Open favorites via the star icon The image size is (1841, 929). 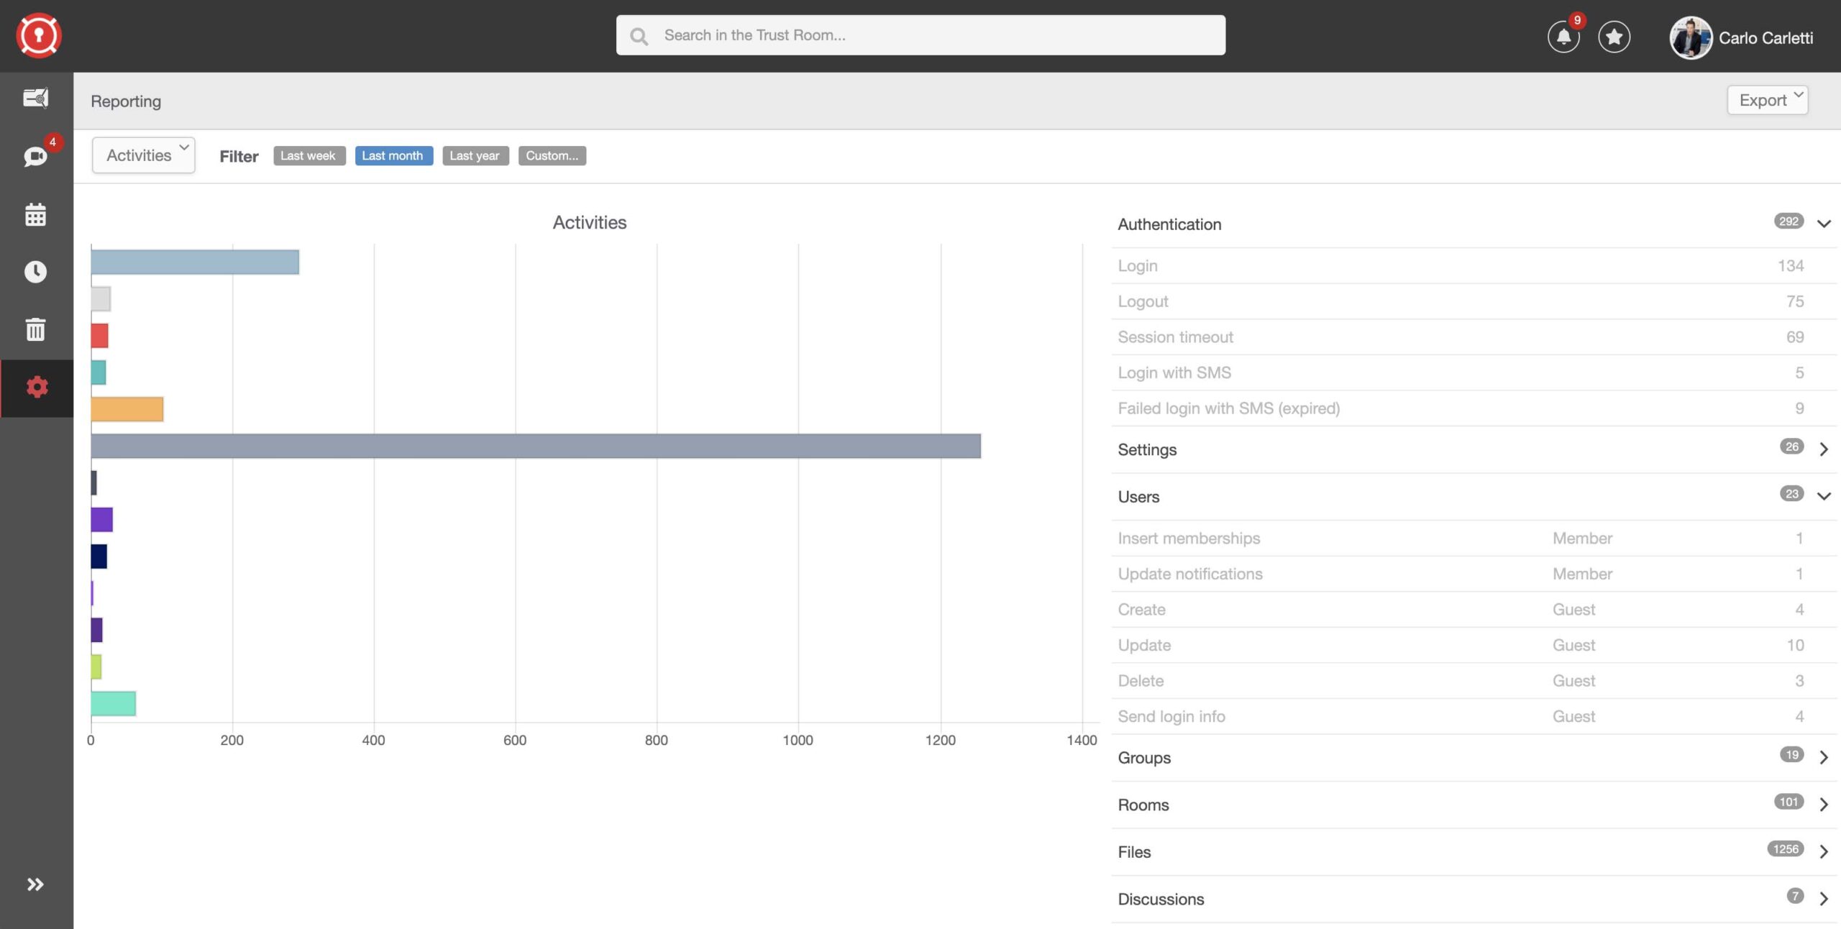click(x=1614, y=37)
